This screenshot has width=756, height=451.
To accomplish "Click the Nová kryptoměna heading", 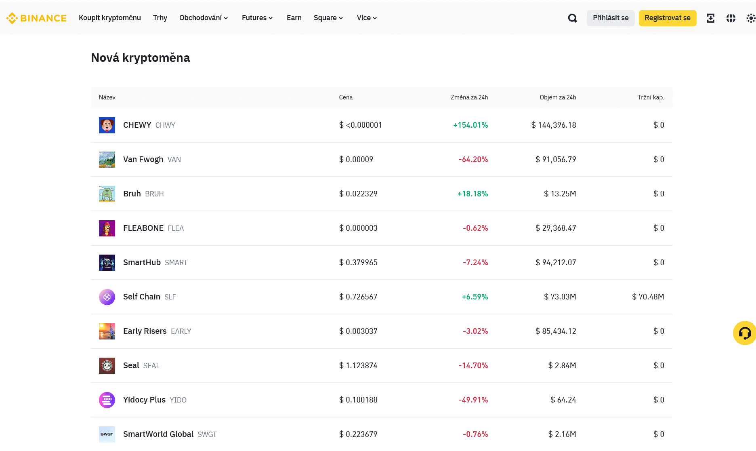I will click(x=141, y=58).
